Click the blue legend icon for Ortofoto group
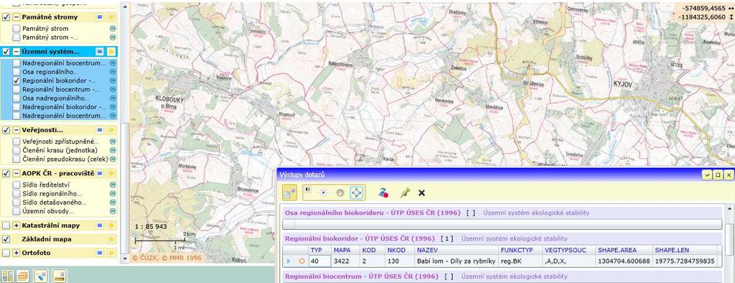The image size is (735, 283). [x=100, y=253]
